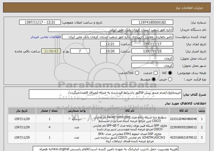Click the bottom notes box about هزینه حمل
This screenshot has height=151, width=214.
click(x=106, y=149)
